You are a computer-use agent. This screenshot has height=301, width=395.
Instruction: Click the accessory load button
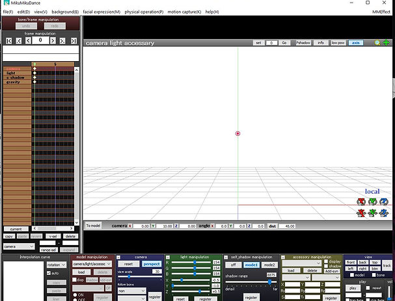point(291,270)
